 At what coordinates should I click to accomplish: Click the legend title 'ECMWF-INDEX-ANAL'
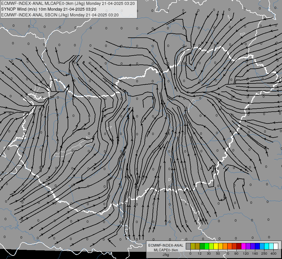coord(166,245)
